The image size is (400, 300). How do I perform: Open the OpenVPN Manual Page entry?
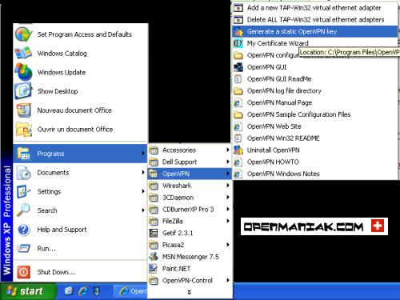[x=315, y=102]
